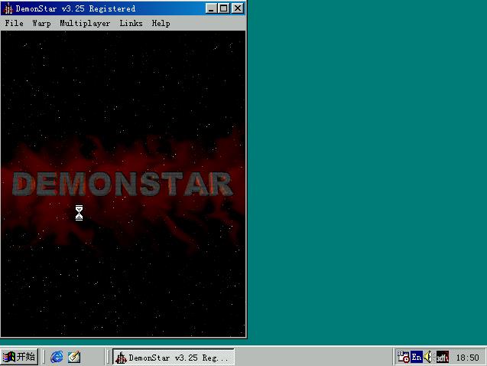
Task: Maximize the DemonStar window
Action: (x=223, y=8)
